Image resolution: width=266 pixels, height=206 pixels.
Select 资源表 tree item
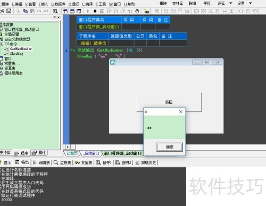[x=10, y=68]
